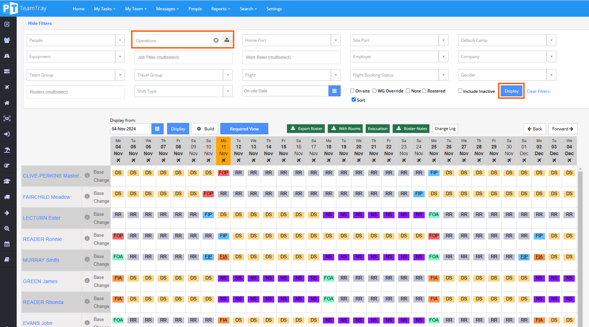Open the Display from date calendar picker
589x327 pixels.
pos(157,129)
